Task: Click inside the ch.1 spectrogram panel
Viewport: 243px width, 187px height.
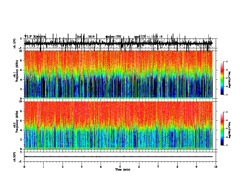Action: (118, 75)
